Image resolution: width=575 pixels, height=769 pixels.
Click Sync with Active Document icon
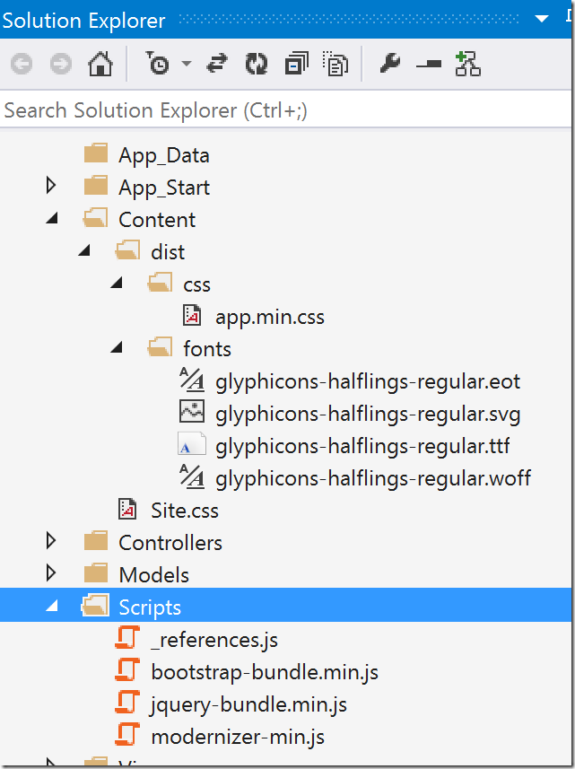click(217, 64)
